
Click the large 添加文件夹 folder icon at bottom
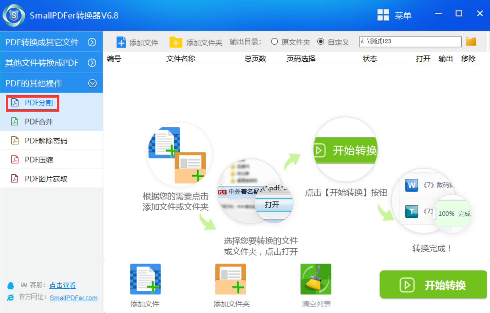pyautogui.click(x=230, y=279)
